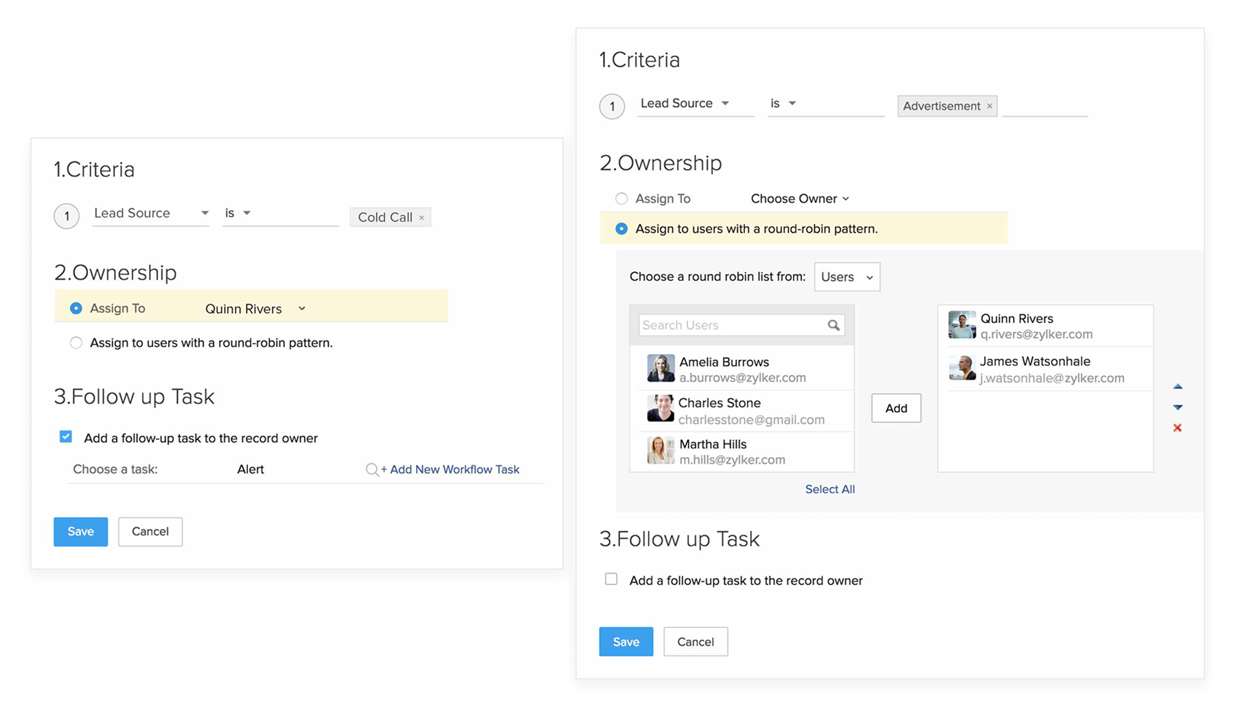Select round-robin radio in Cold Call panel
Screen dimensions: 1236x707
(76, 343)
